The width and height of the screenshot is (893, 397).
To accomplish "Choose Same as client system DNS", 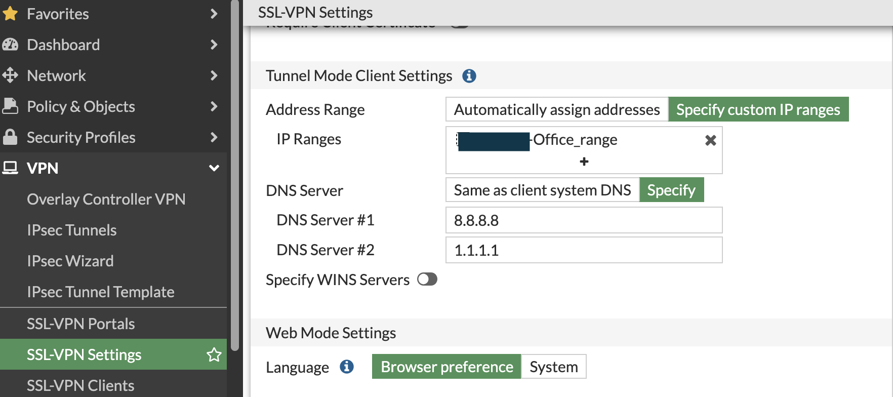I will coord(542,190).
